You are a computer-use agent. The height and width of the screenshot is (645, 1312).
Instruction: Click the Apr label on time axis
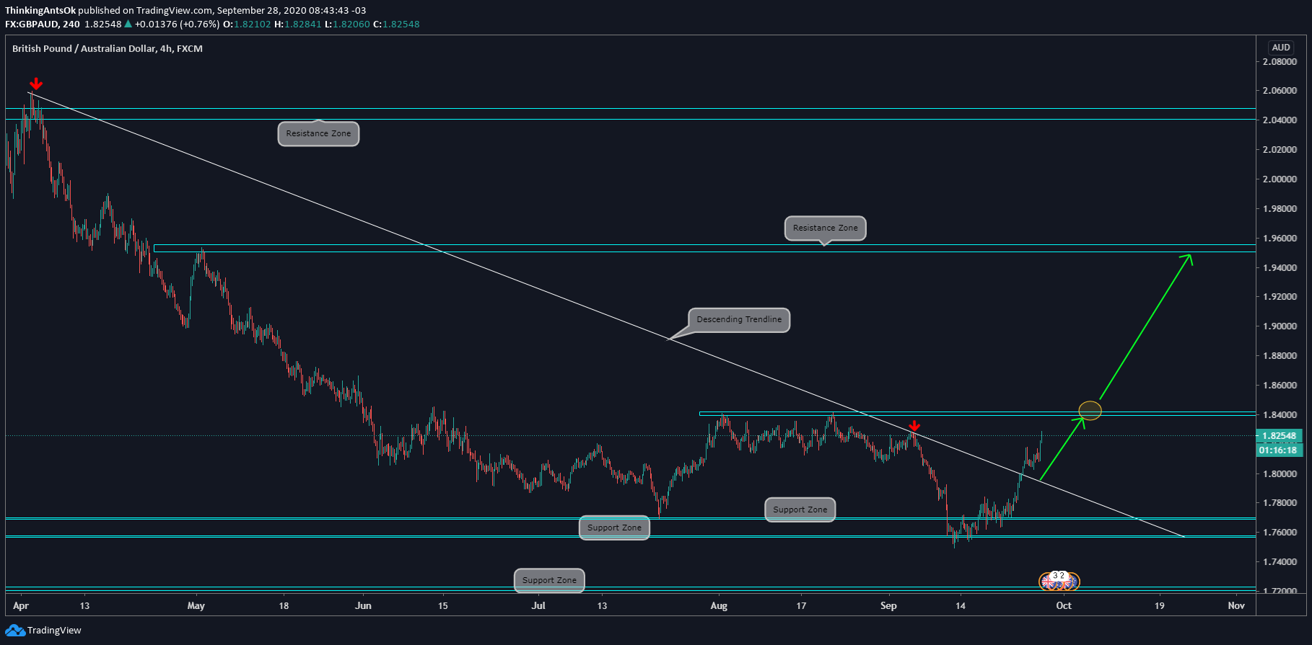(x=21, y=606)
